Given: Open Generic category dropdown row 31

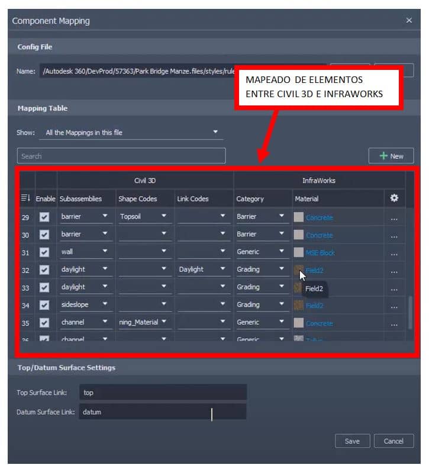Looking at the screenshot, I should pyautogui.click(x=263, y=252).
